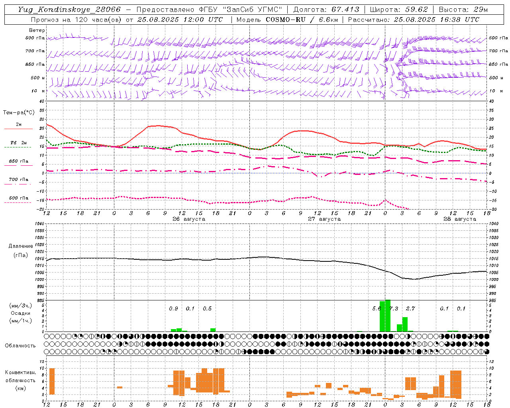Click the Ветер wind panel label
Image resolution: width=510 pixels, height=408 pixels.
coord(37,30)
